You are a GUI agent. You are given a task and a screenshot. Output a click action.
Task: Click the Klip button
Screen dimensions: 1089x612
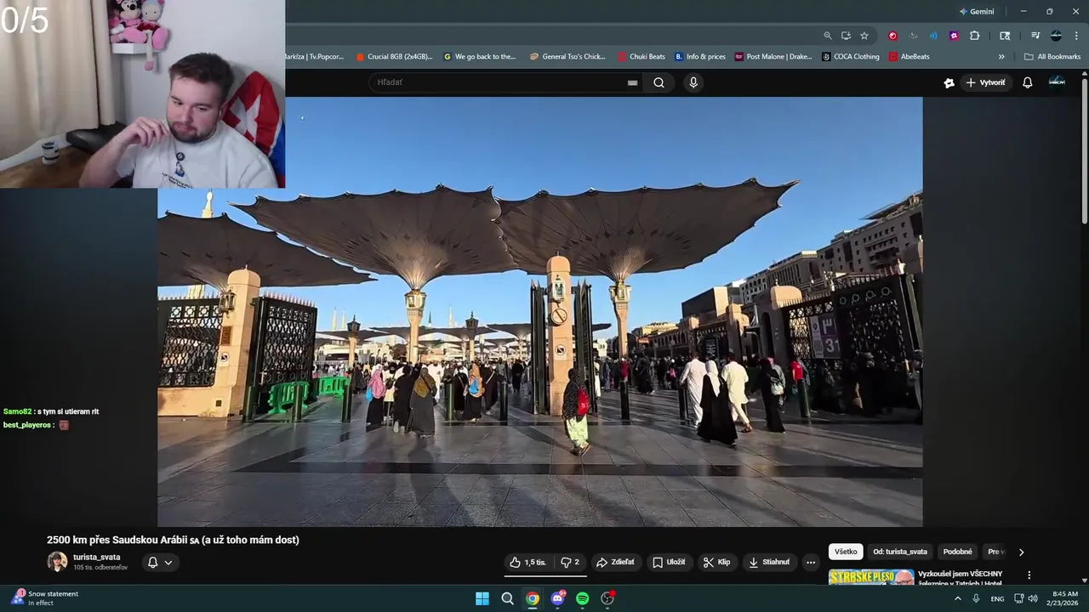pyautogui.click(x=716, y=562)
